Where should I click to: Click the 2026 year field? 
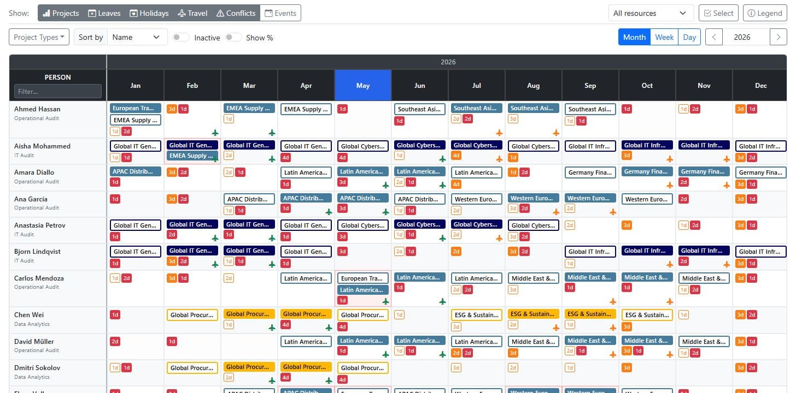(x=746, y=37)
